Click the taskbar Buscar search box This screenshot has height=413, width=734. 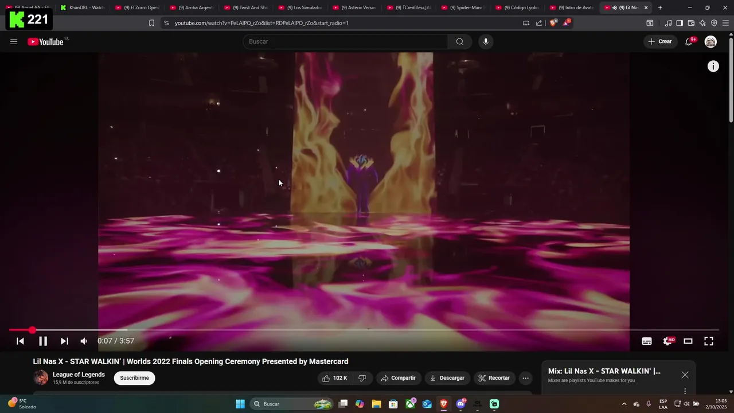pyautogui.click(x=292, y=404)
